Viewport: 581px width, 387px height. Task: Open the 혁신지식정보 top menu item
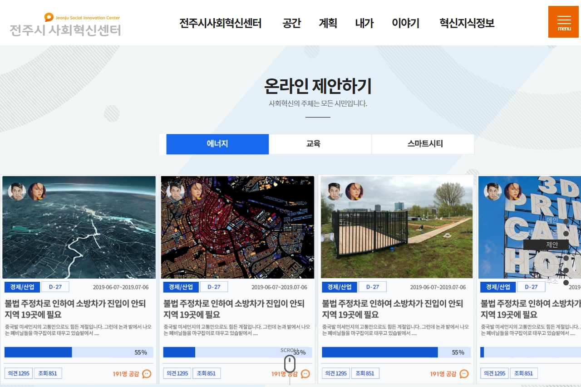pyautogui.click(x=467, y=23)
